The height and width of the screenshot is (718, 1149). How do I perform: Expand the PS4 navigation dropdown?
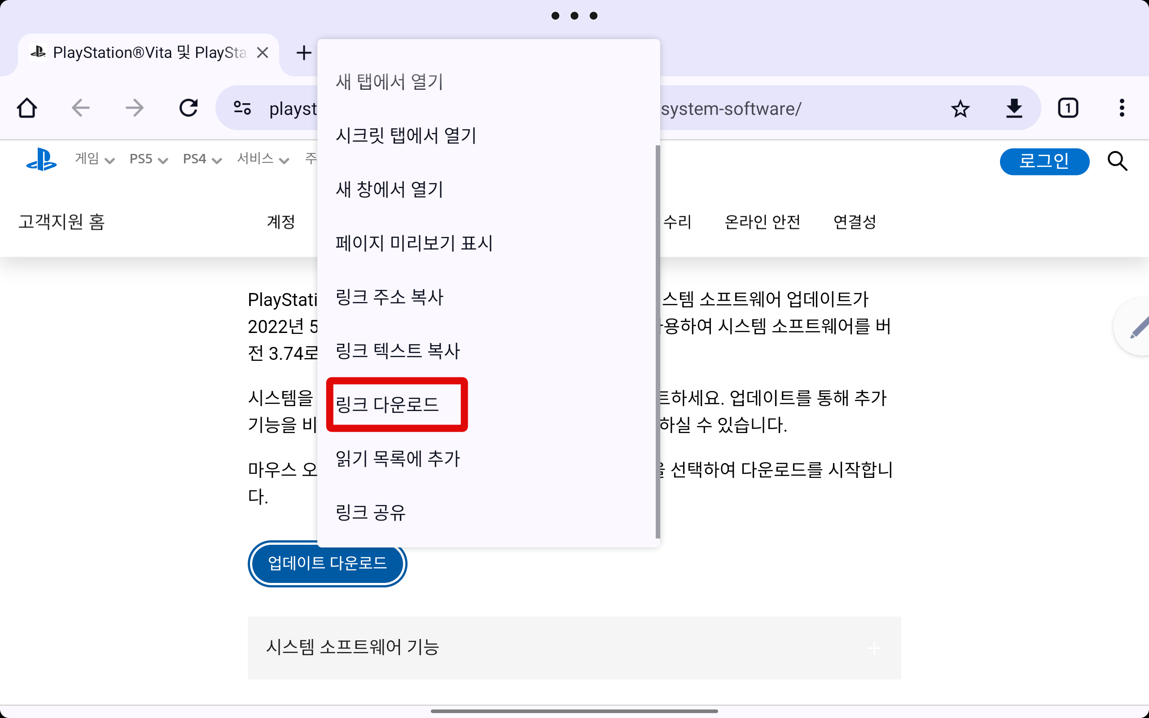[x=202, y=159]
